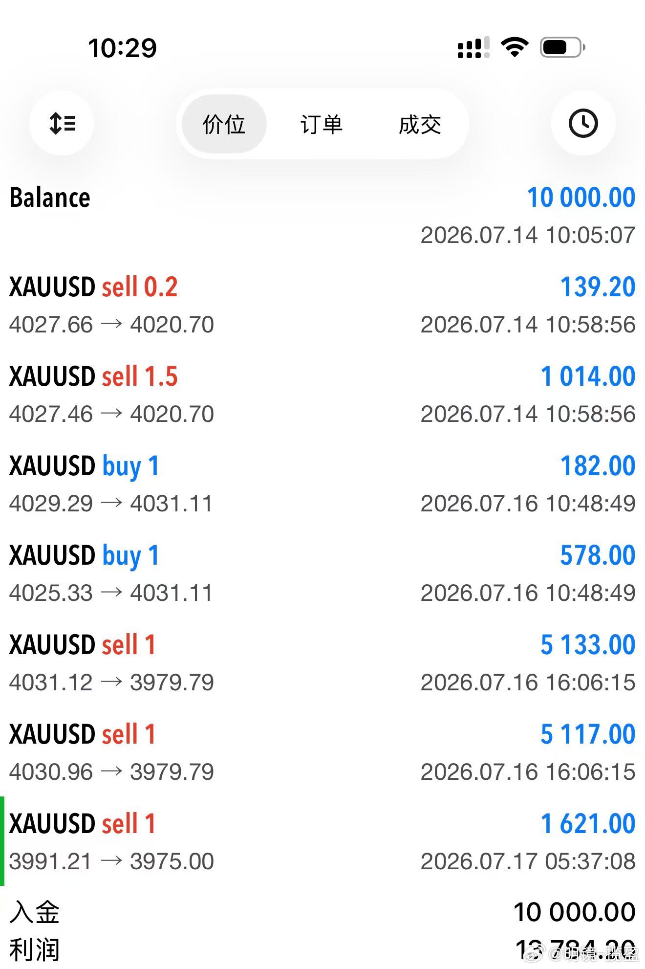Tap the 利润 profit summary row
645x969 pixels.
[322, 950]
